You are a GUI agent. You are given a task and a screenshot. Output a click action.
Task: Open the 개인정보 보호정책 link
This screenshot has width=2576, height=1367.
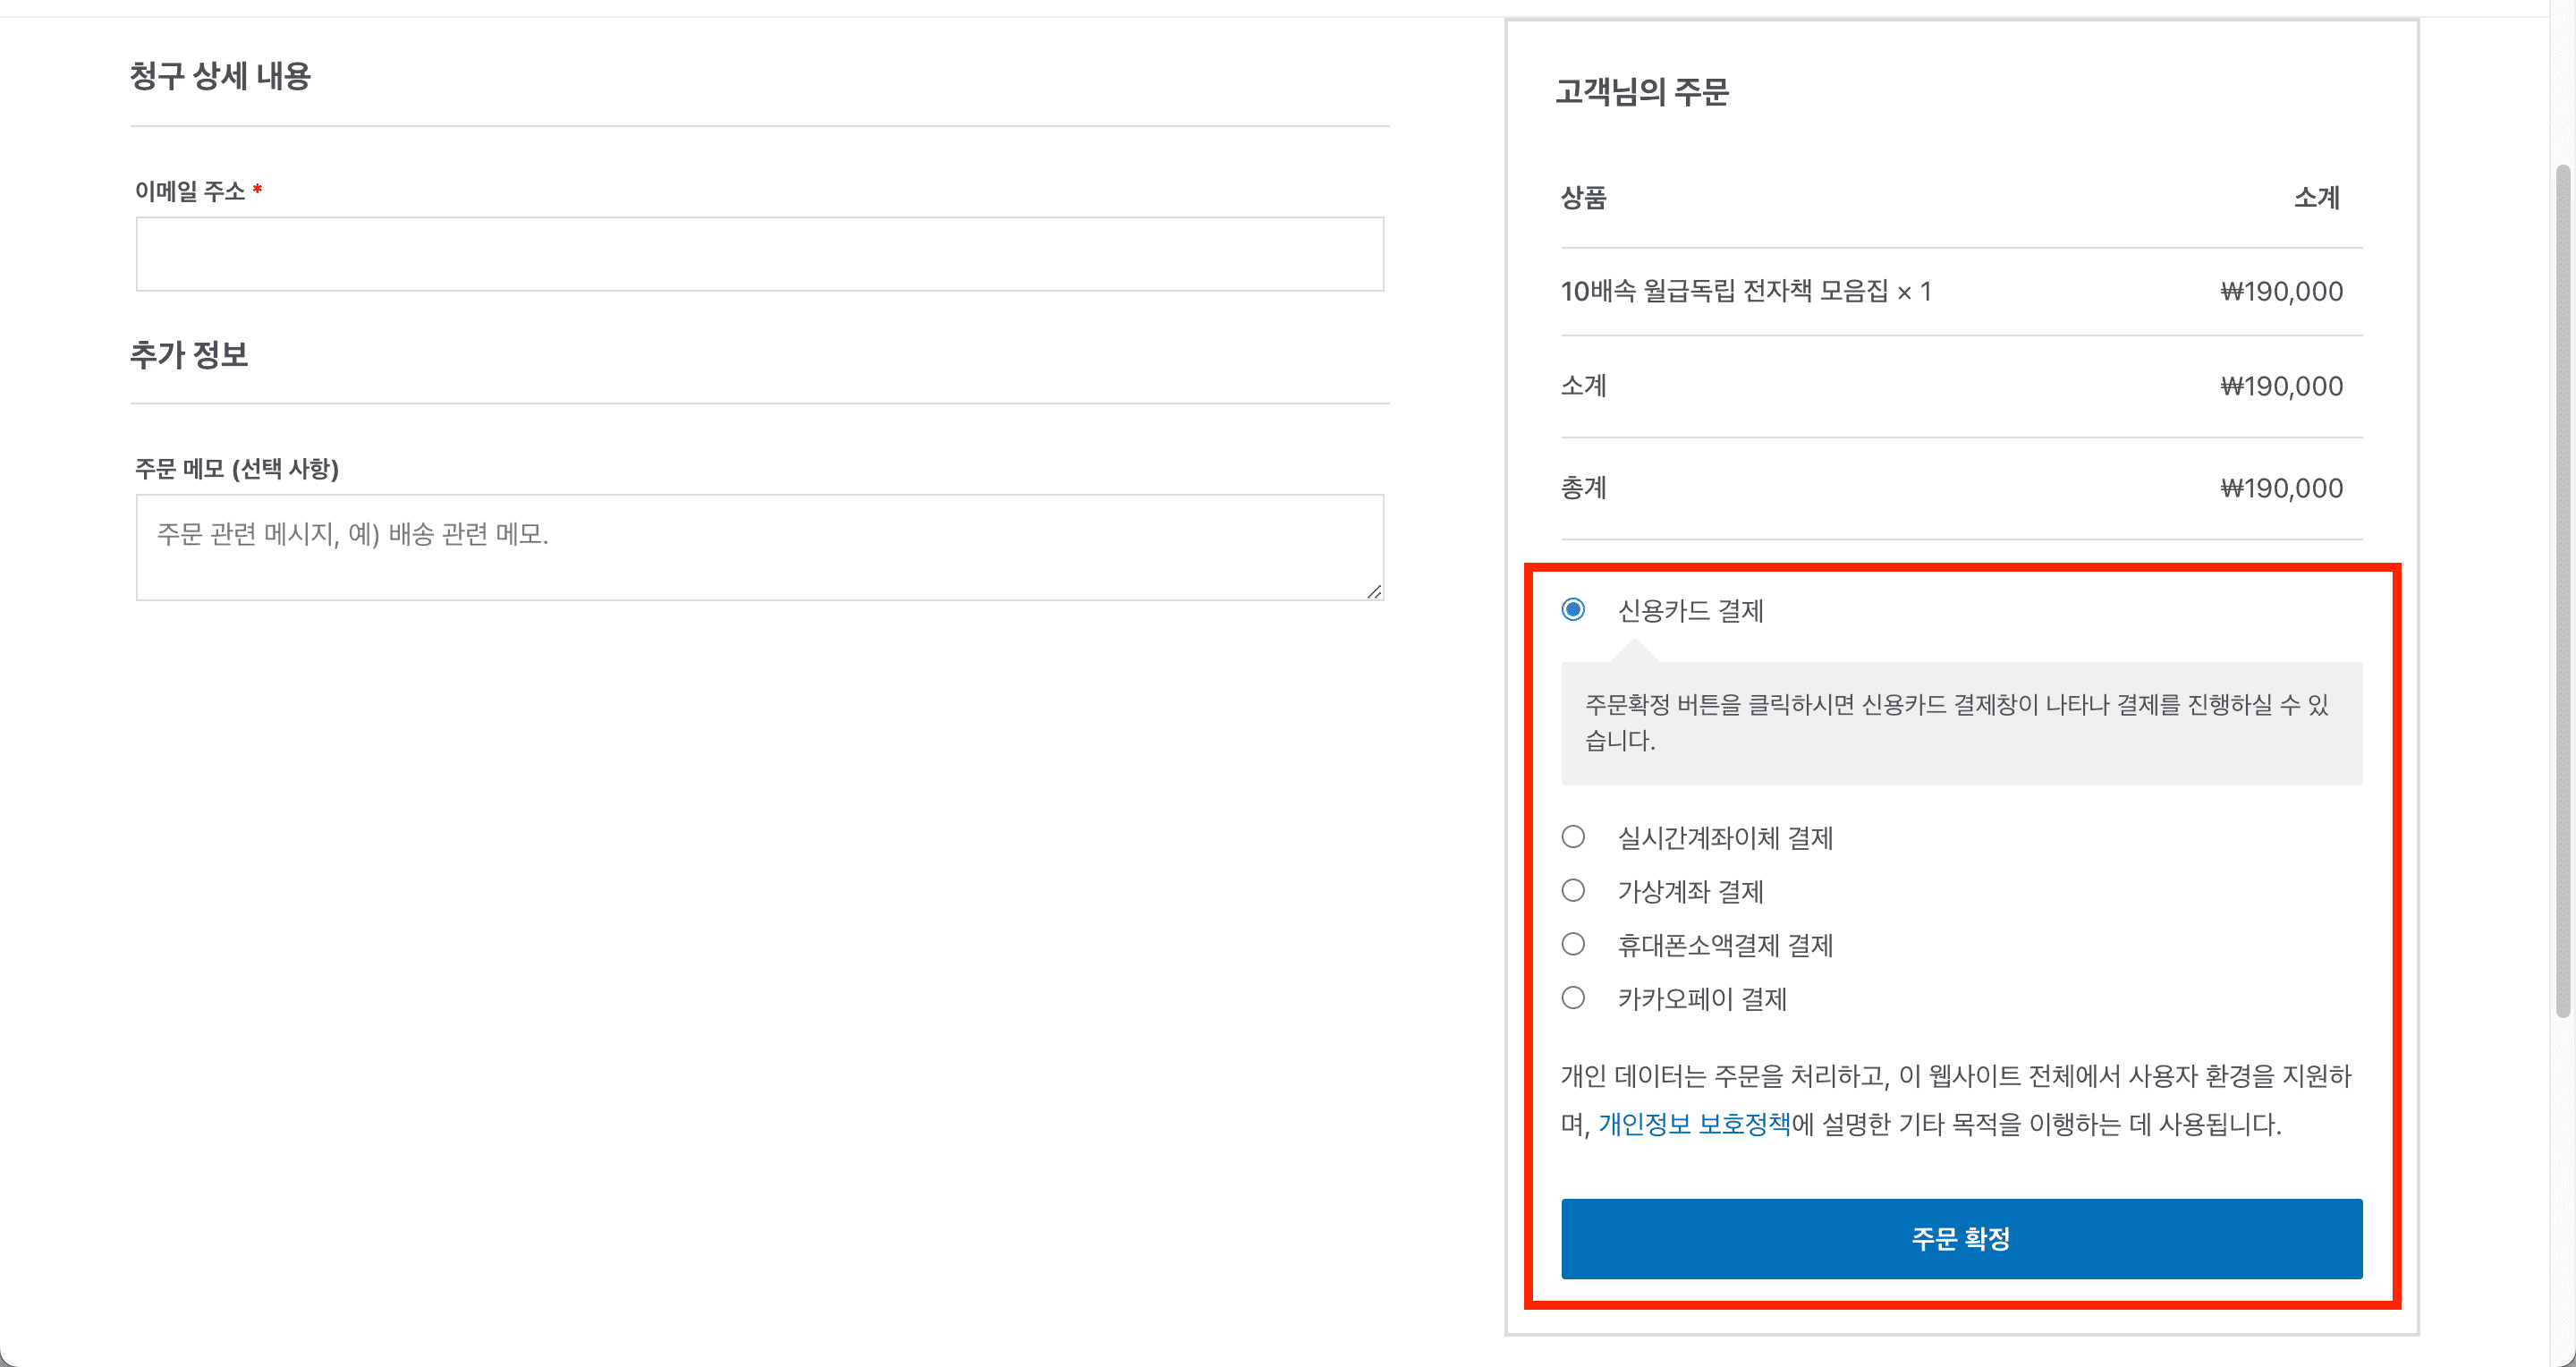(x=1694, y=1124)
